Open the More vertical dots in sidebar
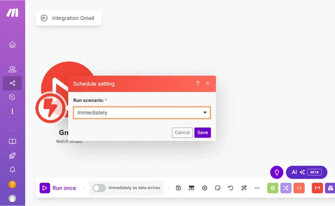335x206 pixels. pos(12,111)
